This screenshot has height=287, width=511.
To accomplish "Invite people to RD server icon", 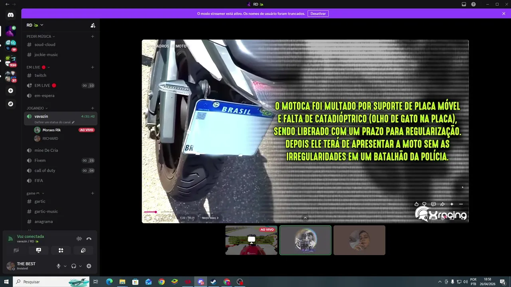I will tap(93, 25).
